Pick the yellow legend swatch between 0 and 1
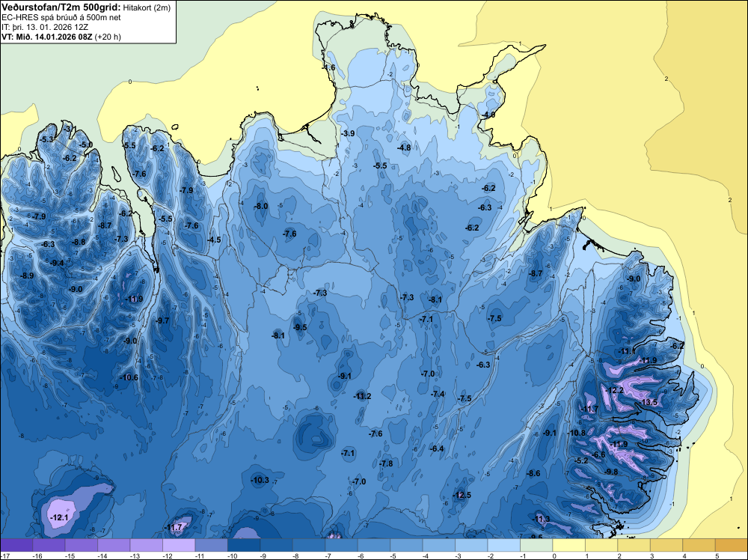 tap(568, 545)
